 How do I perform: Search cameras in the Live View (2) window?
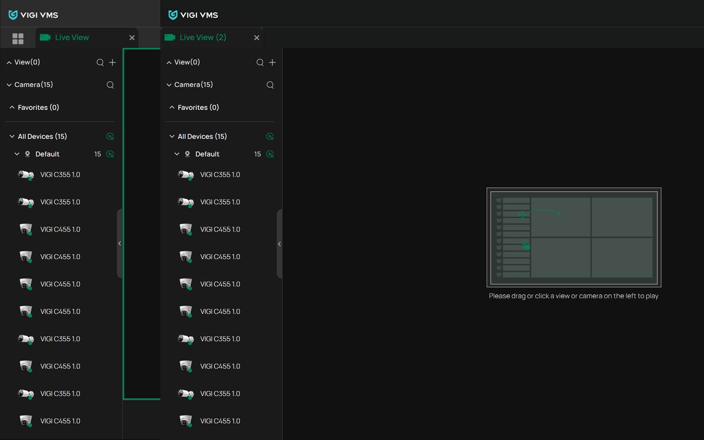[x=270, y=85]
